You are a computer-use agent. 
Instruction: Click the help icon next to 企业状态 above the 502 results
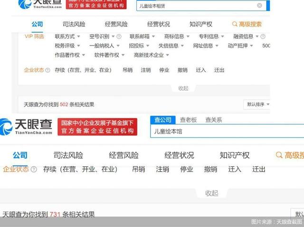point(47,70)
